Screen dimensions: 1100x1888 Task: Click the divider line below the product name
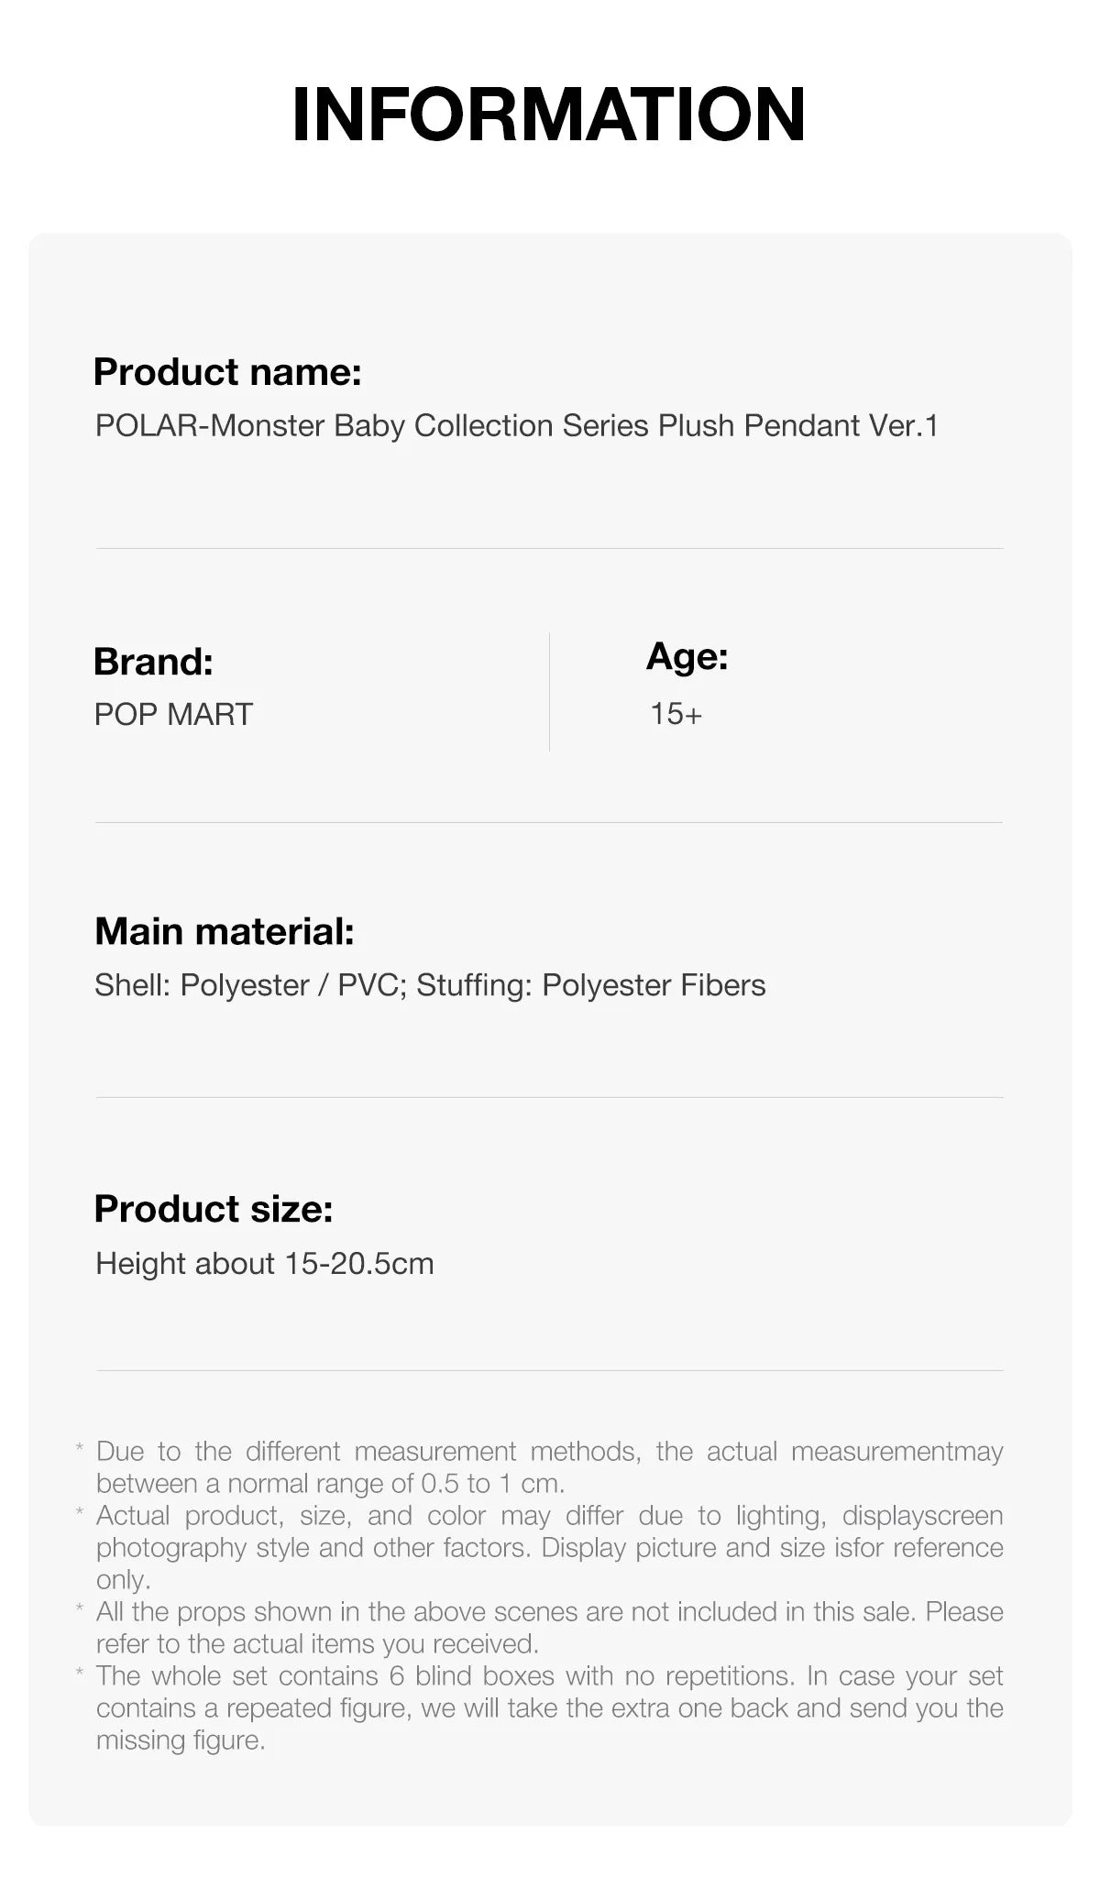click(549, 549)
